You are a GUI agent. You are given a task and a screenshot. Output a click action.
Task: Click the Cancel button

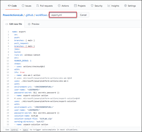(x=83, y=15)
